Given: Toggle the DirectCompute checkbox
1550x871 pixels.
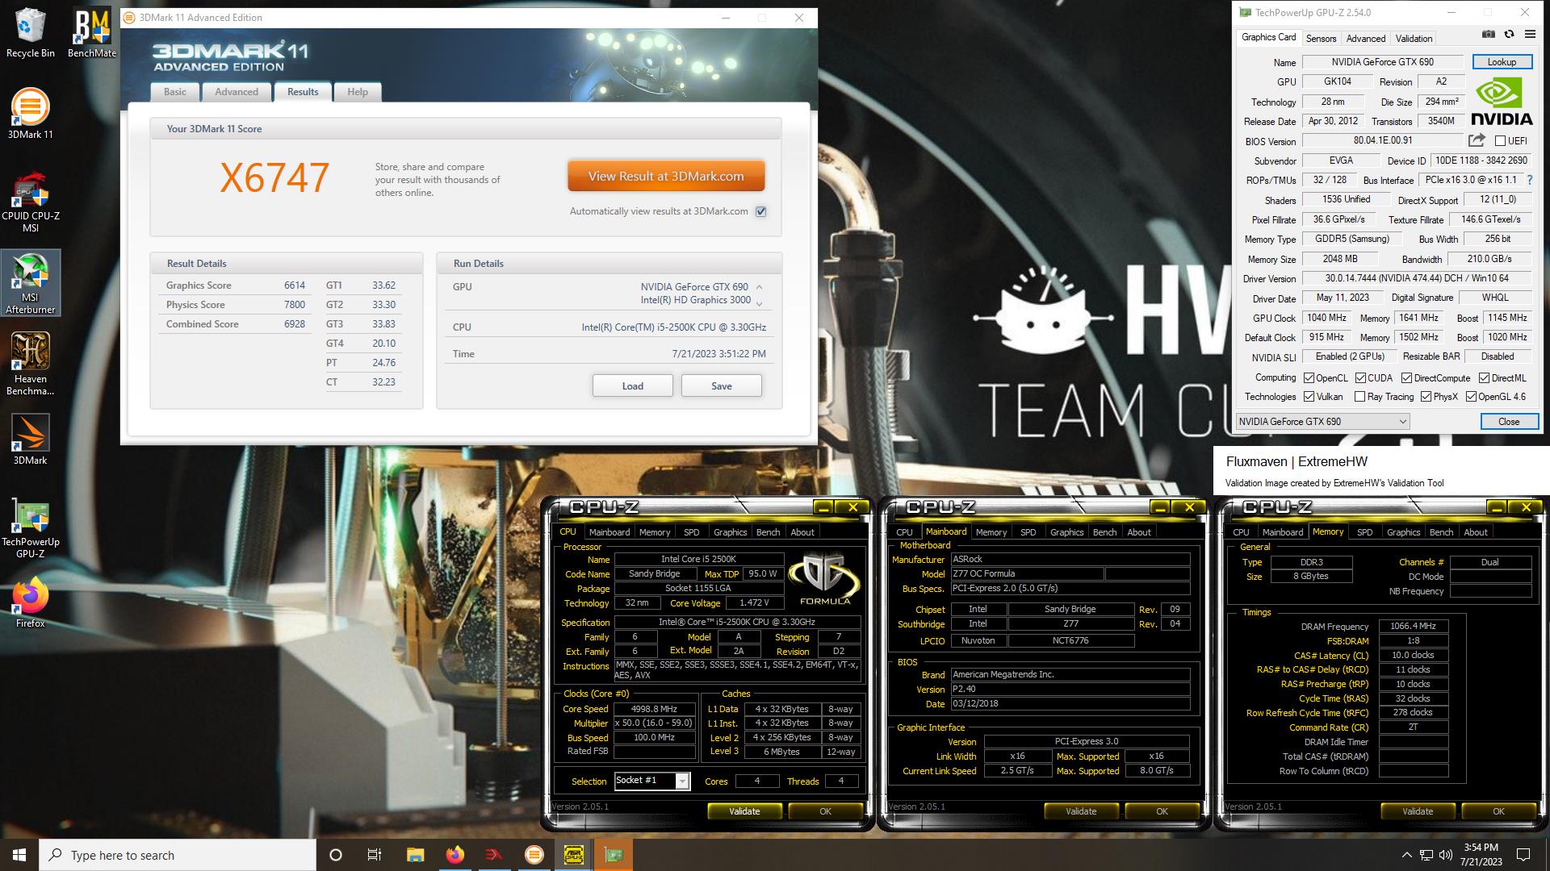Looking at the screenshot, I should (x=1406, y=377).
